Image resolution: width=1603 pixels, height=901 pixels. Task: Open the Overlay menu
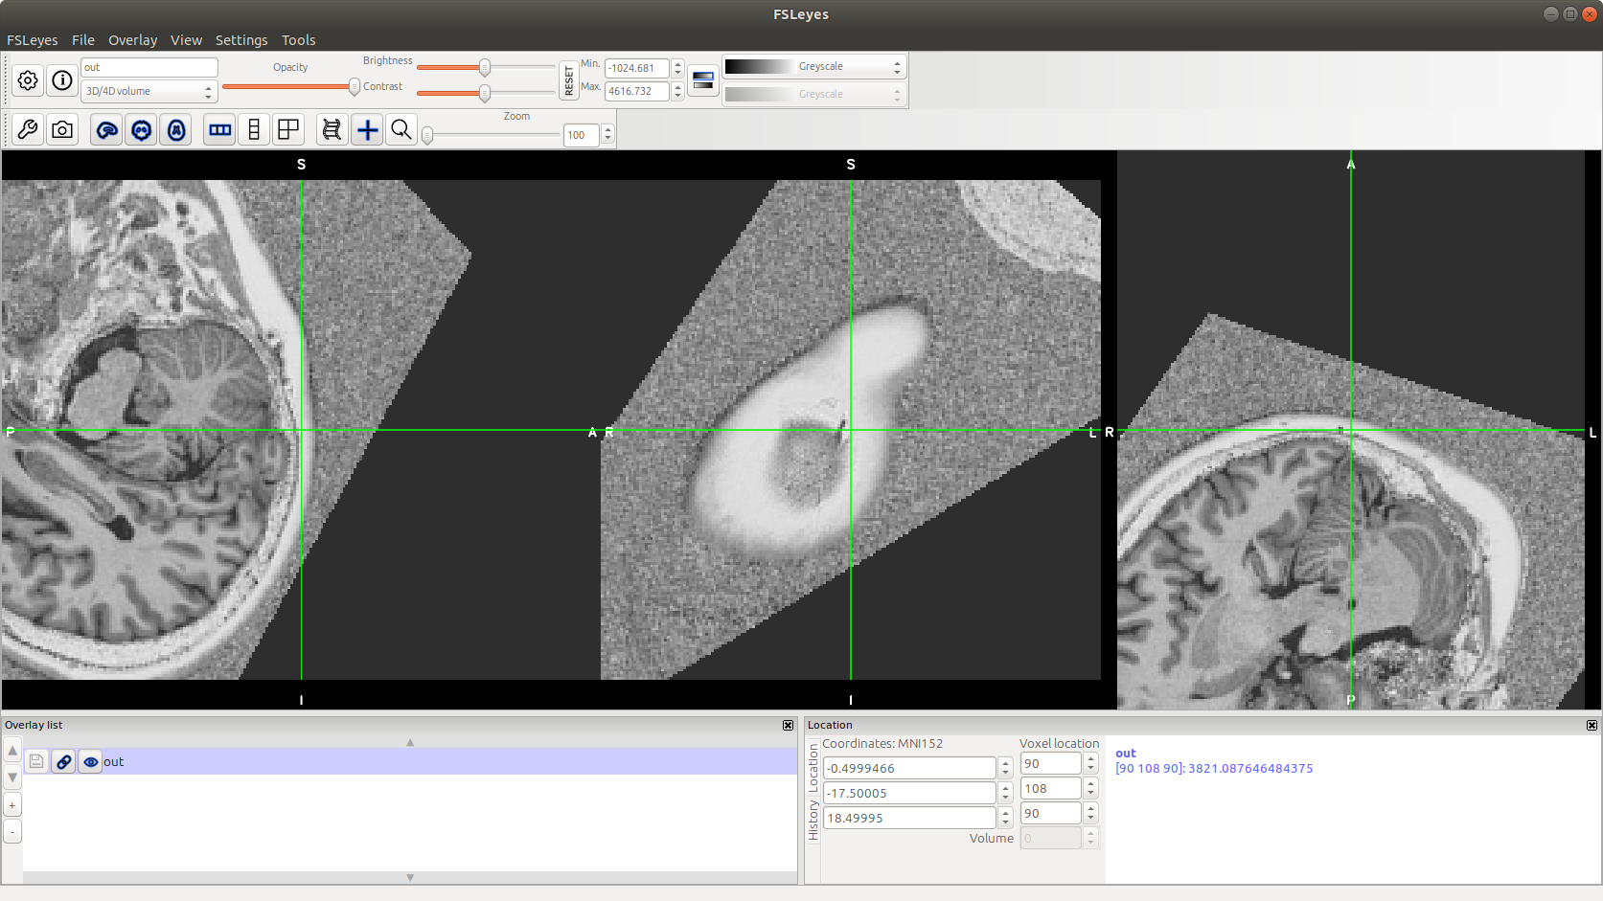pyautogui.click(x=132, y=39)
